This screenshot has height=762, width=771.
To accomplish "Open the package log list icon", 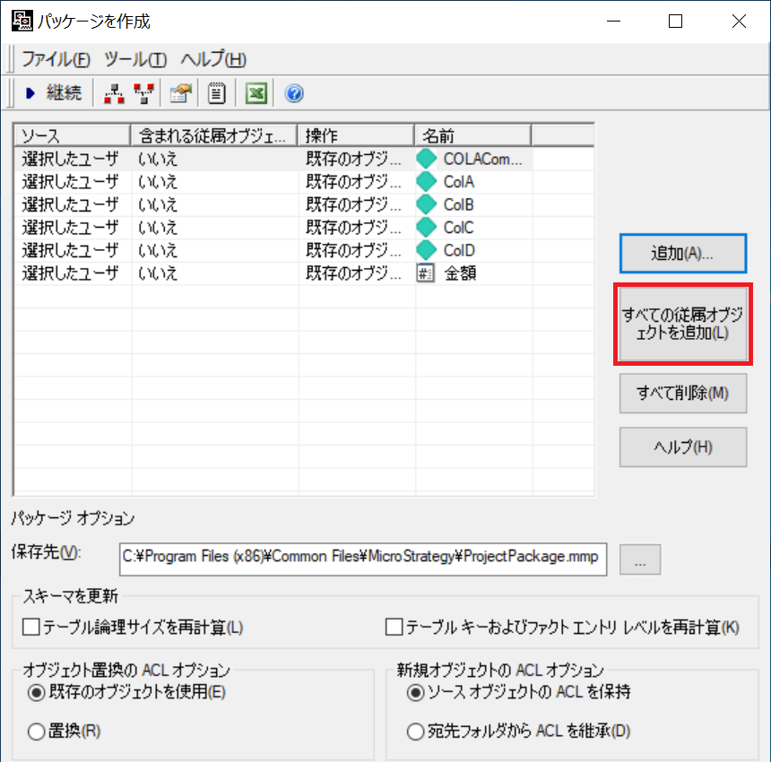I will pyautogui.click(x=215, y=92).
